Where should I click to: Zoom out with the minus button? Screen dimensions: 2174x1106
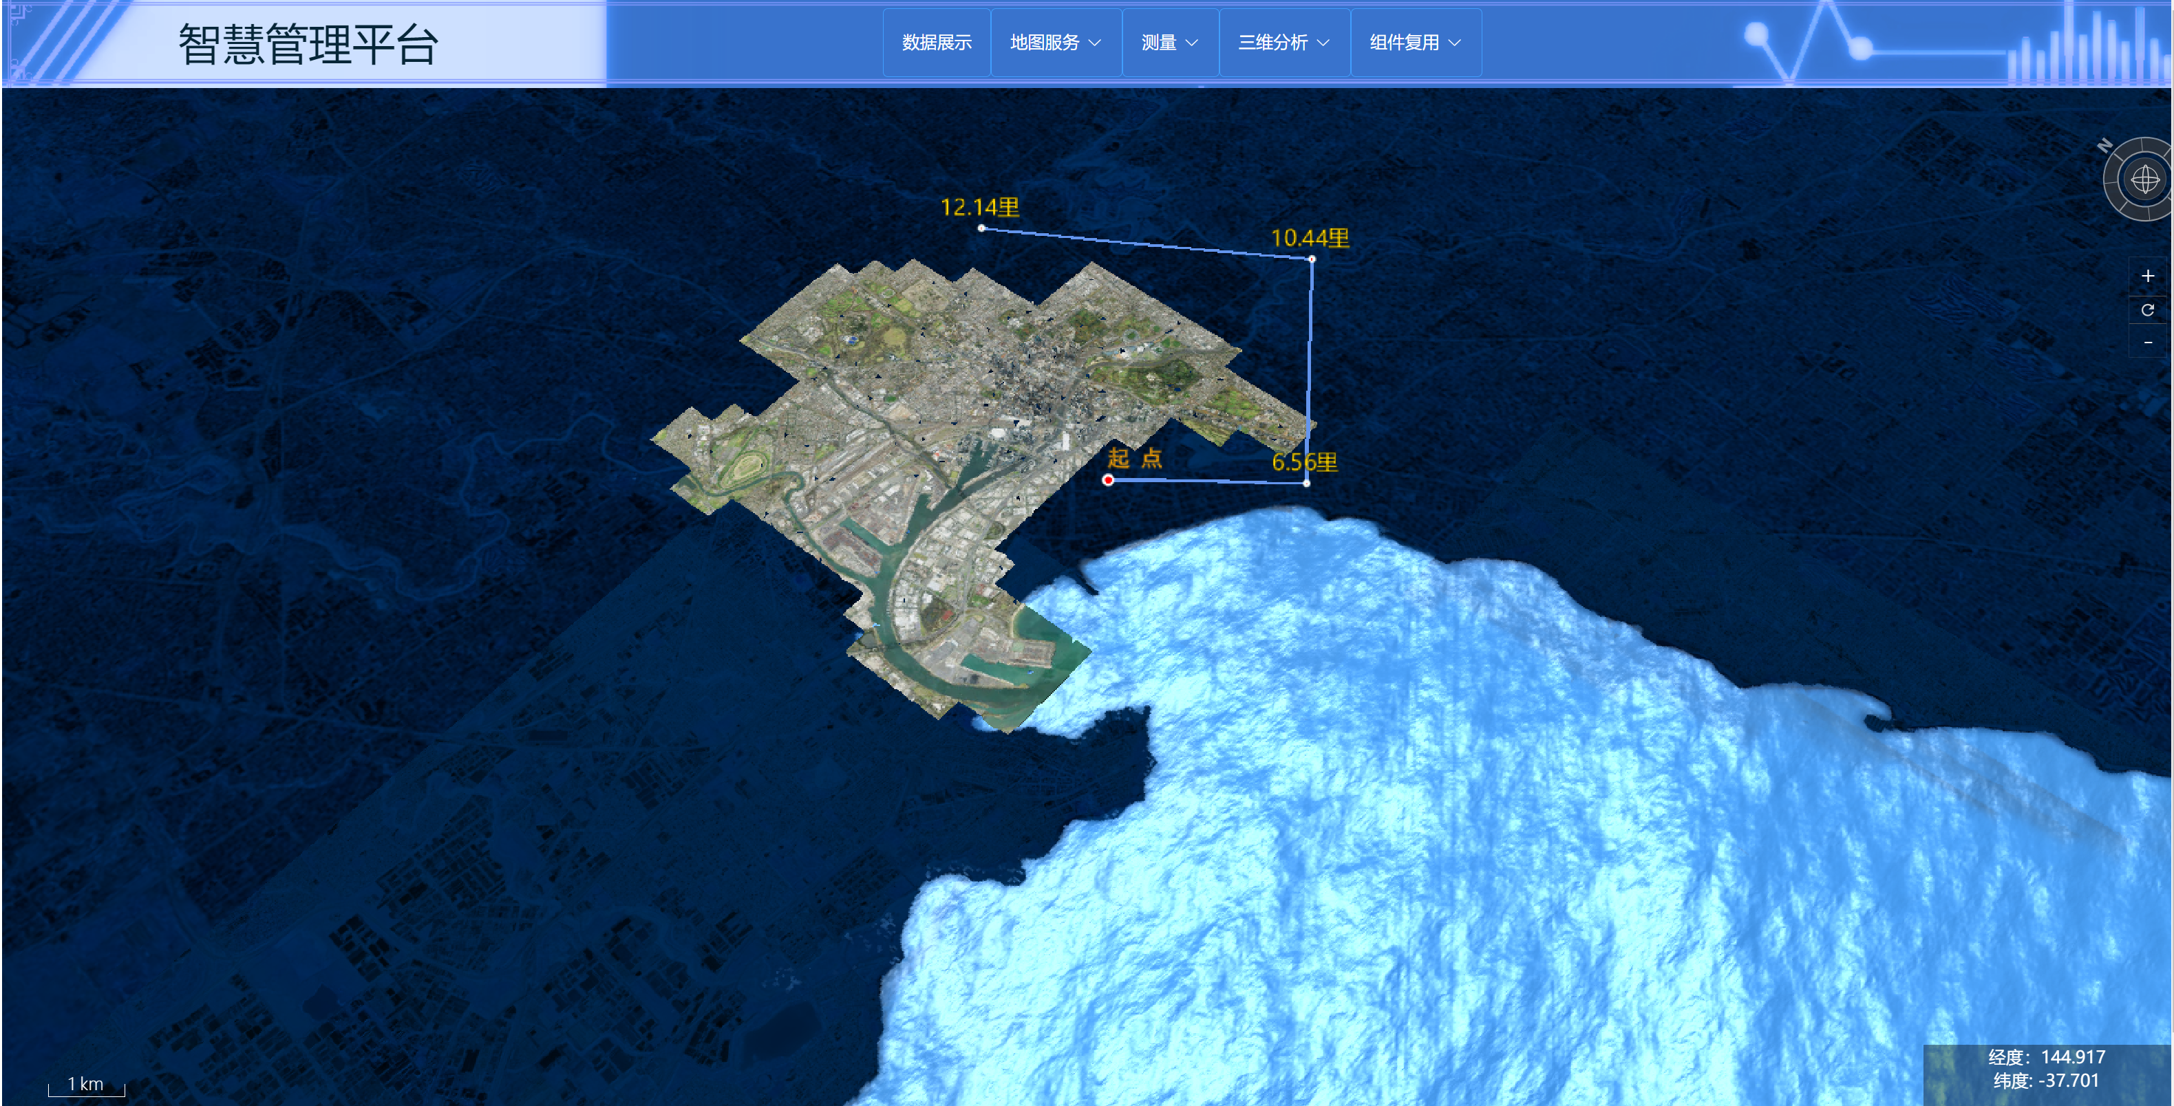[x=2147, y=343]
